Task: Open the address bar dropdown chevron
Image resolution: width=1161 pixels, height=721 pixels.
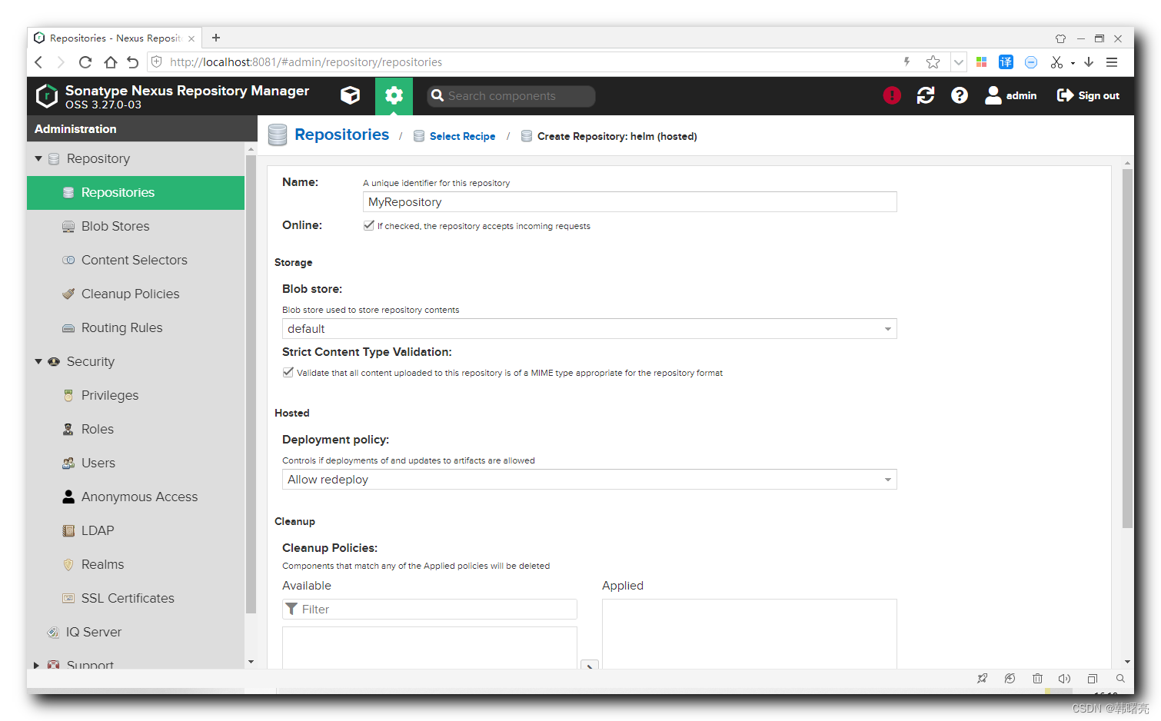Action: [958, 62]
